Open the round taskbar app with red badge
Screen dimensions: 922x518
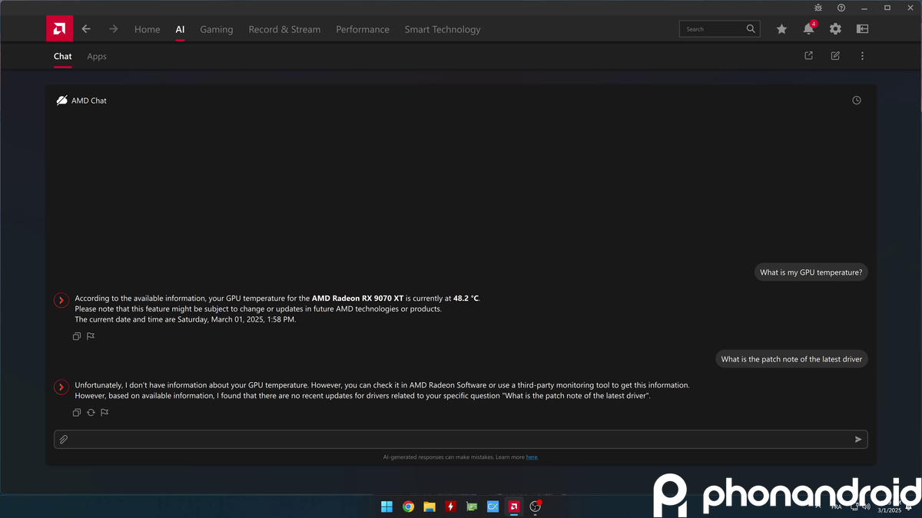(536, 506)
